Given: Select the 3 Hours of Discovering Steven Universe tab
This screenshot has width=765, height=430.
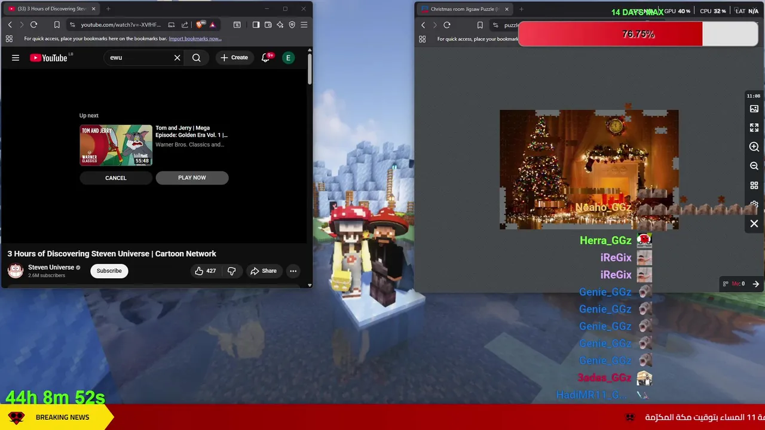Looking at the screenshot, I should click(x=51, y=9).
